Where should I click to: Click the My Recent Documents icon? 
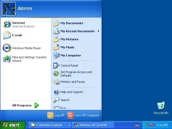click(56, 31)
